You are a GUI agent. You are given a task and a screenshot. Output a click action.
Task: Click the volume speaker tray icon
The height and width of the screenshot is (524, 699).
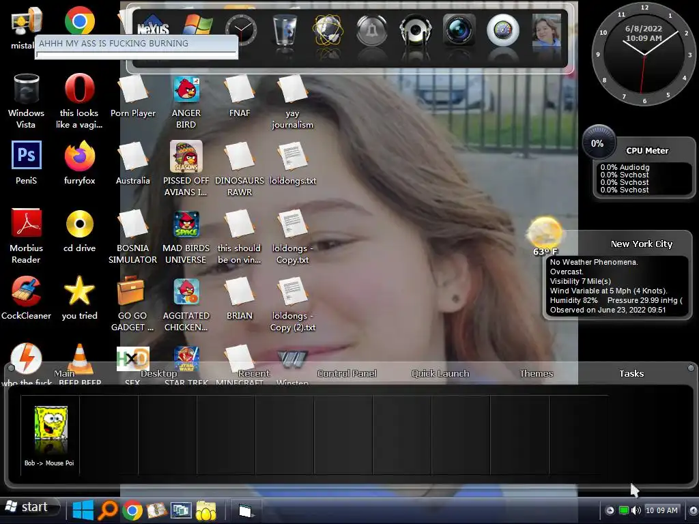tap(636, 510)
